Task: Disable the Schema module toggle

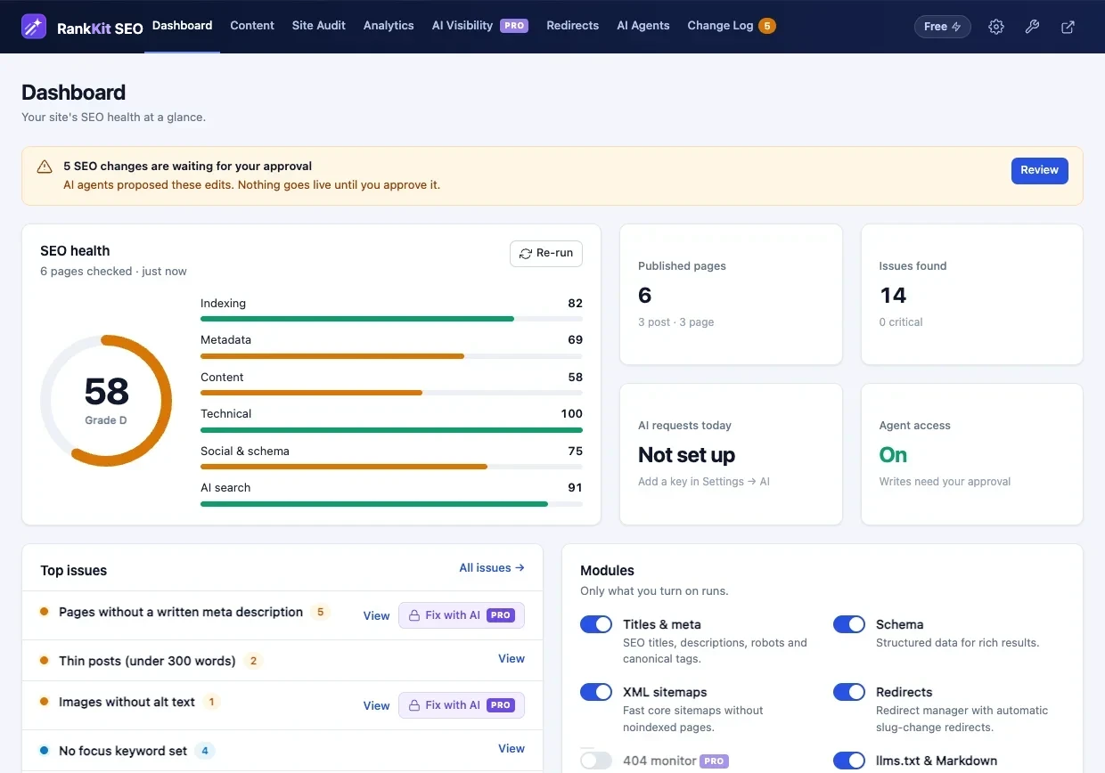Action: pos(849,624)
